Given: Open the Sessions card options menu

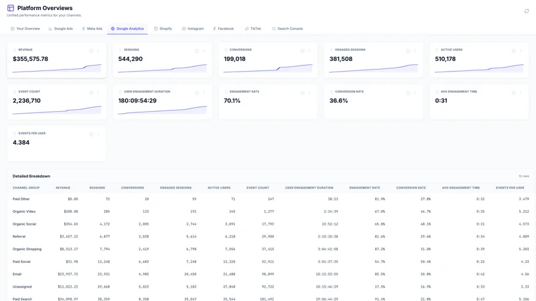Looking at the screenshot, I should coord(204,51).
